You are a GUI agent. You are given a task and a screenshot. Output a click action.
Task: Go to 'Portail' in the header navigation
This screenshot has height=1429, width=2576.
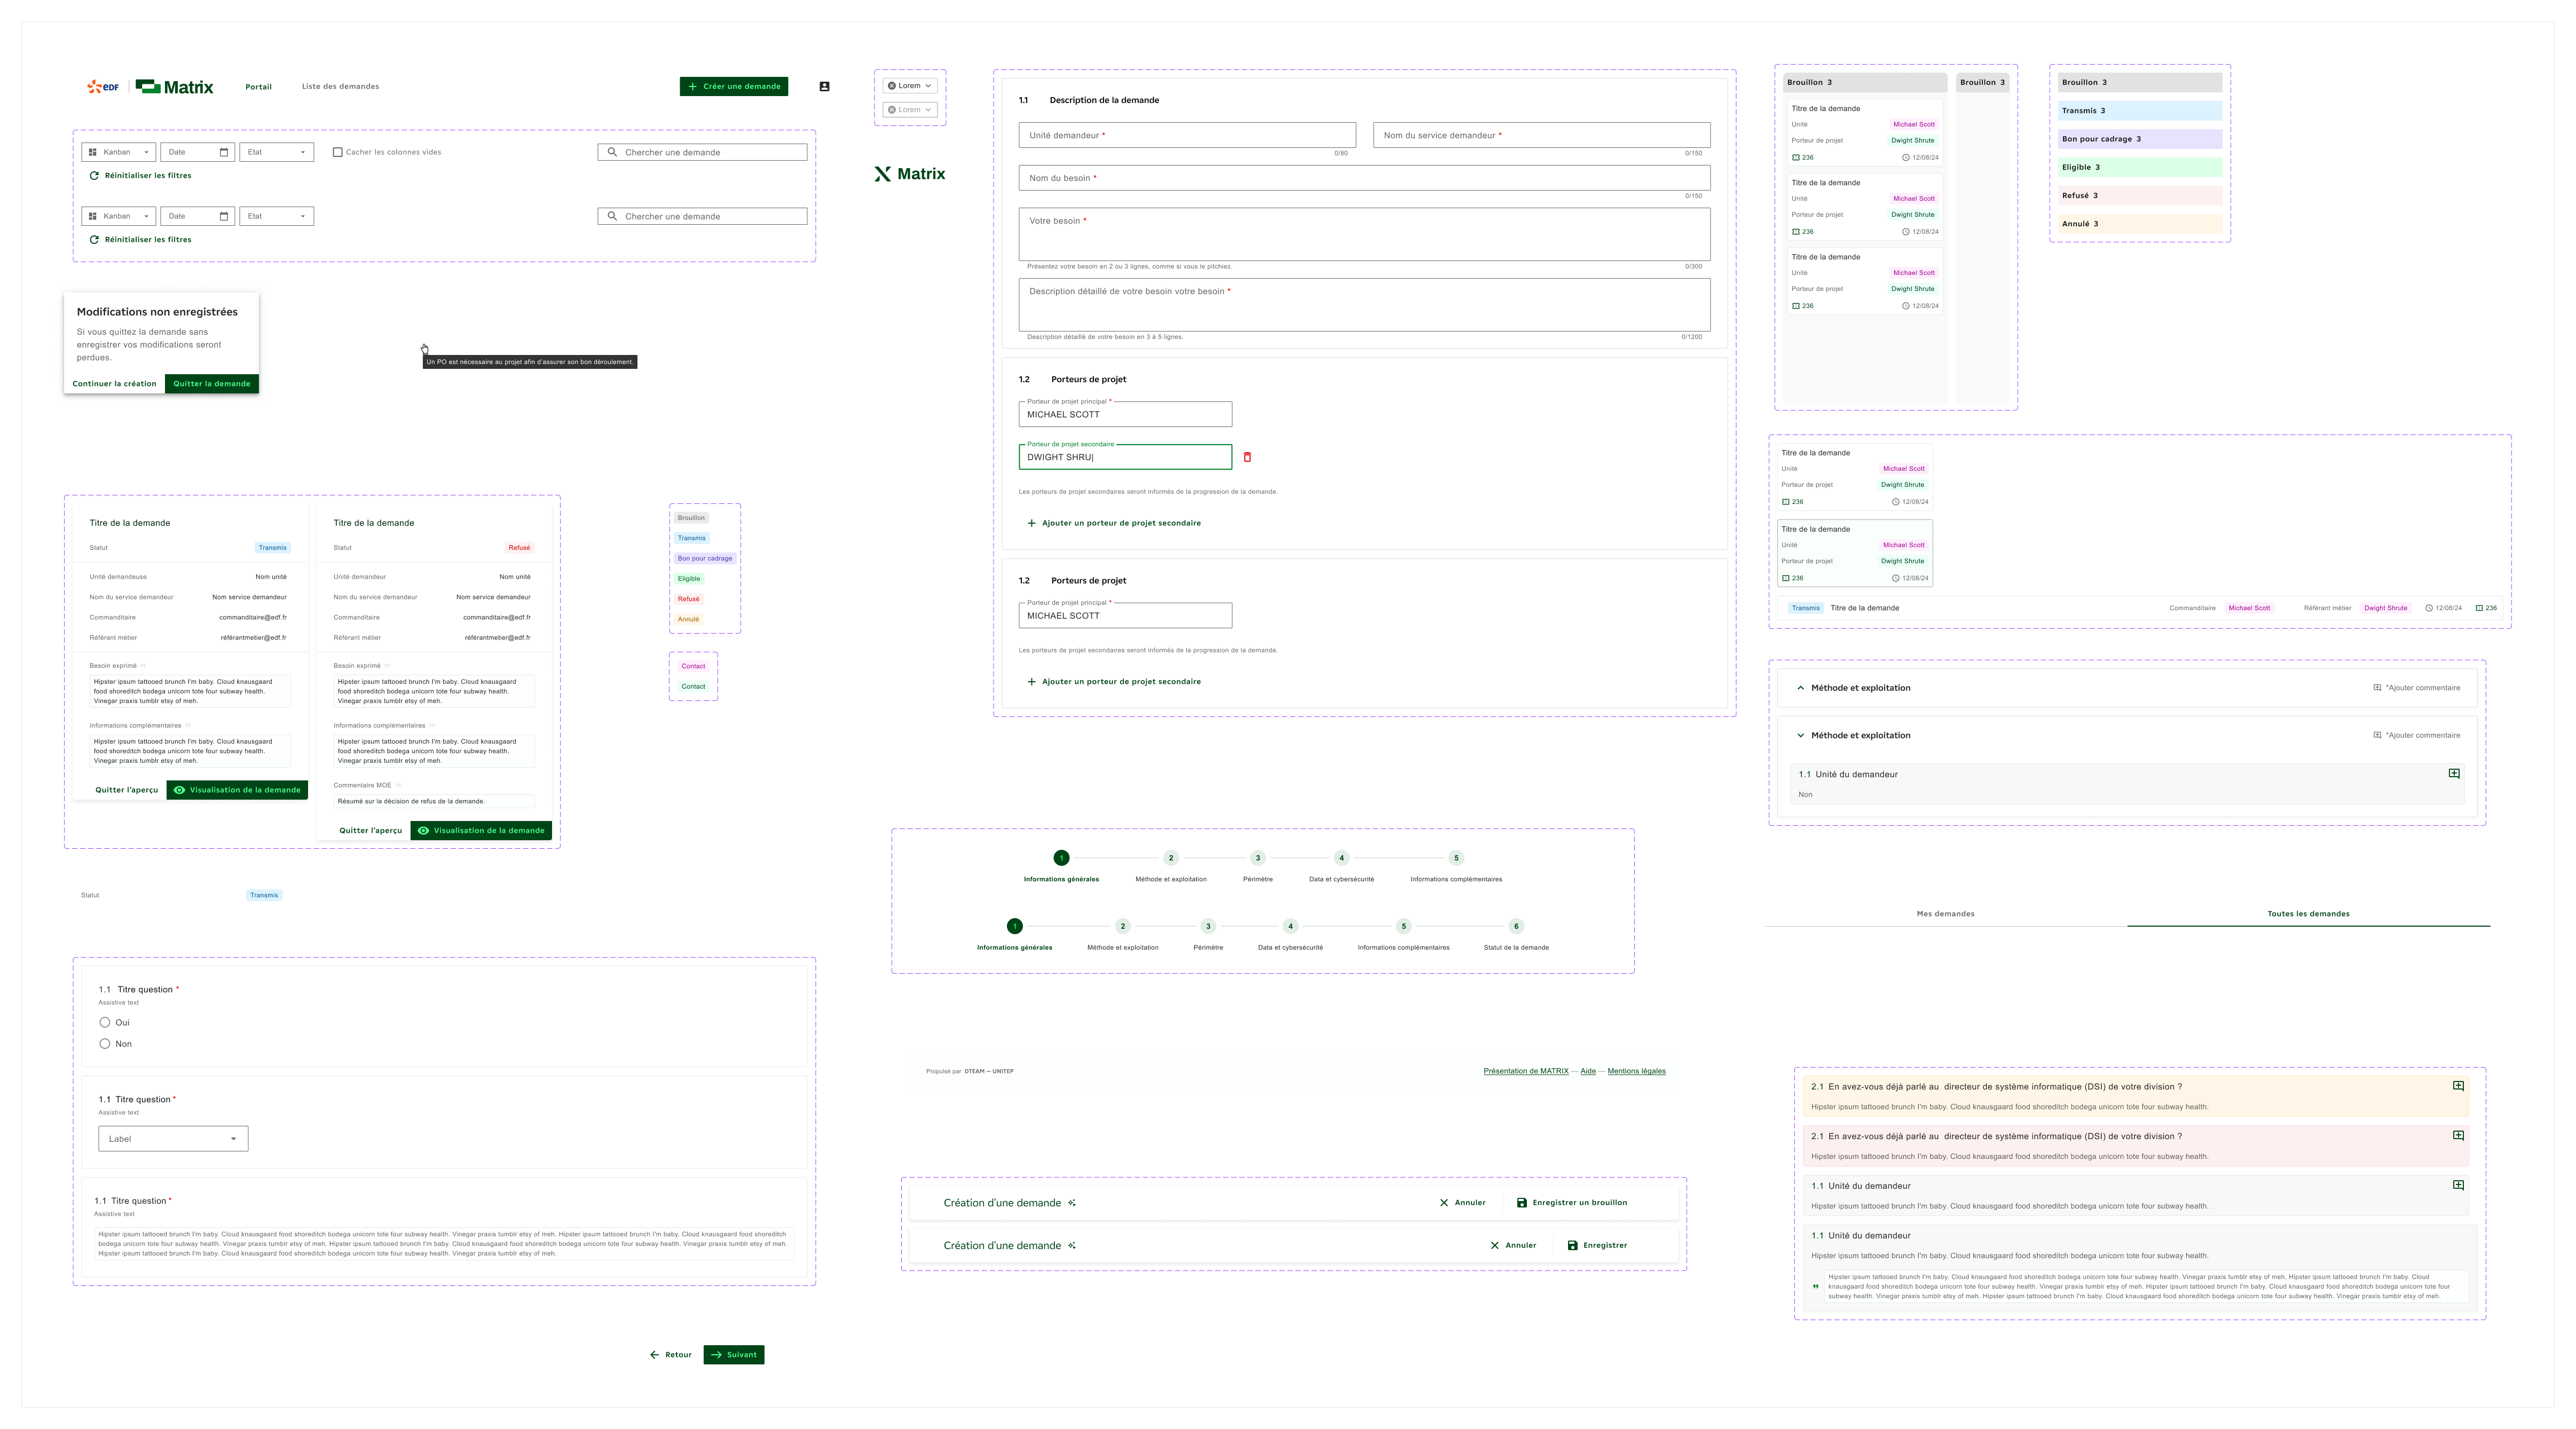(258, 87)
